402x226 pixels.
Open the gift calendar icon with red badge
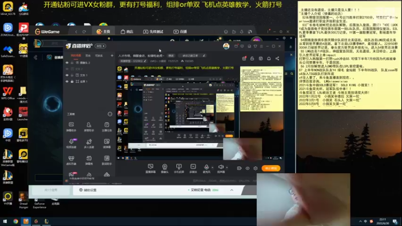[x=244, y=58]
